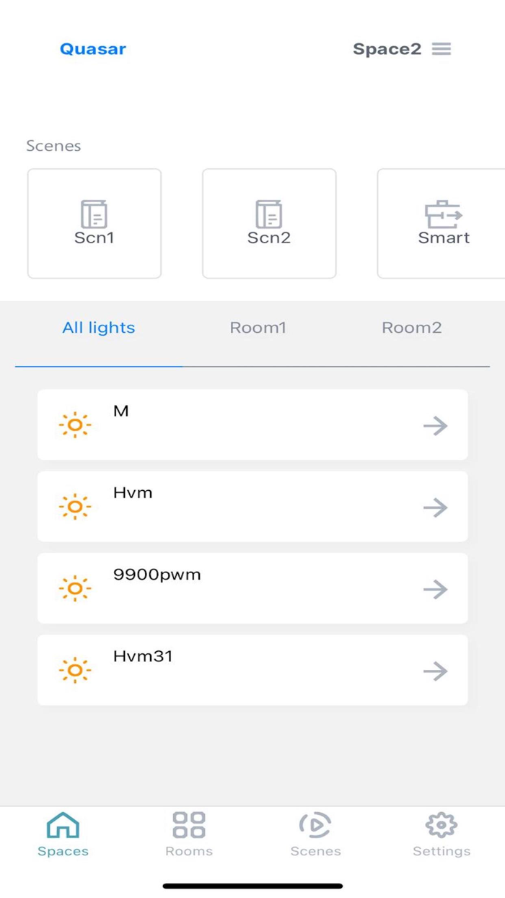Viewport: 505px width, 898px height.
Task: Activate the Scn1 scene card
Action: [x=95, y=224]
